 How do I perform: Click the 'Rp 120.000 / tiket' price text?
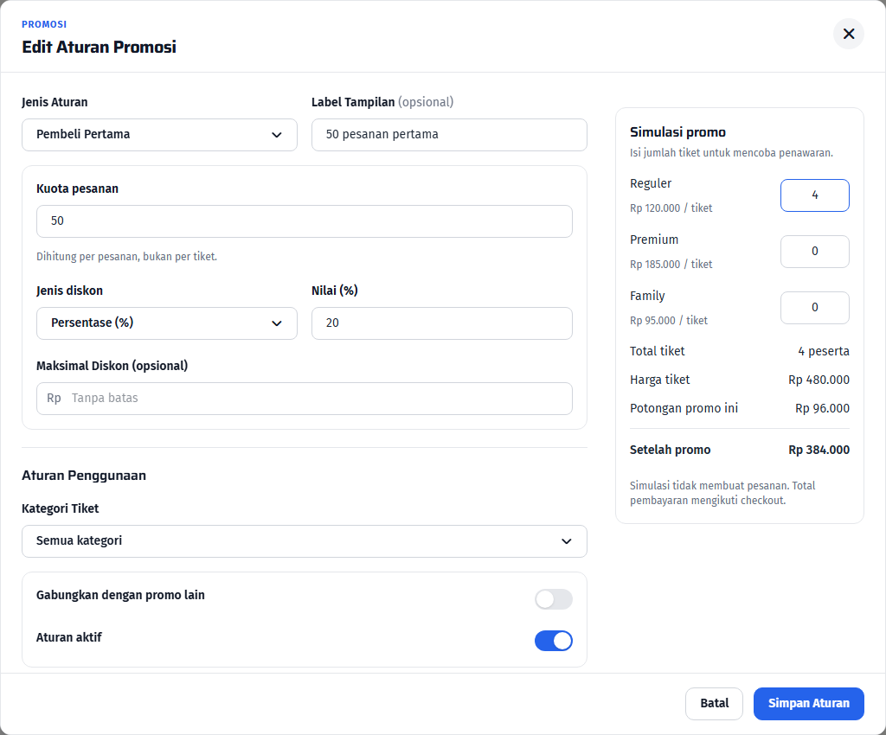pyautogui.click(x=671, y=208)
